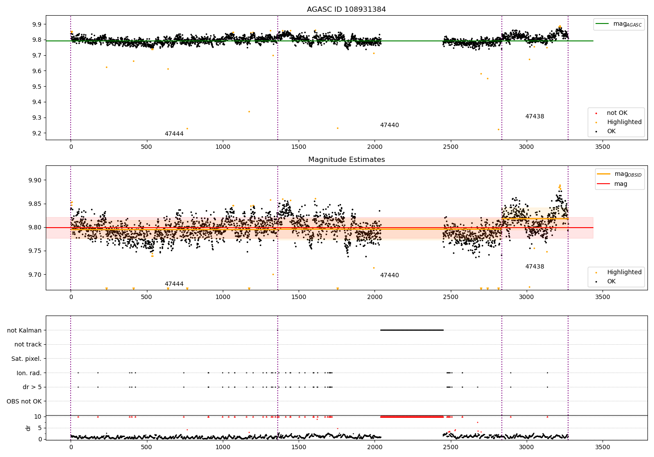Image resolution: width=654 pixels, height=457 pixels.
Task: Click "Highlighted" in the Magnitude Estimates legend
Action: pos(624,272)
